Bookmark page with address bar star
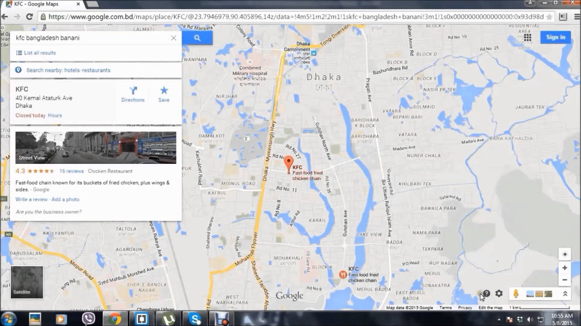 [549, 17]
